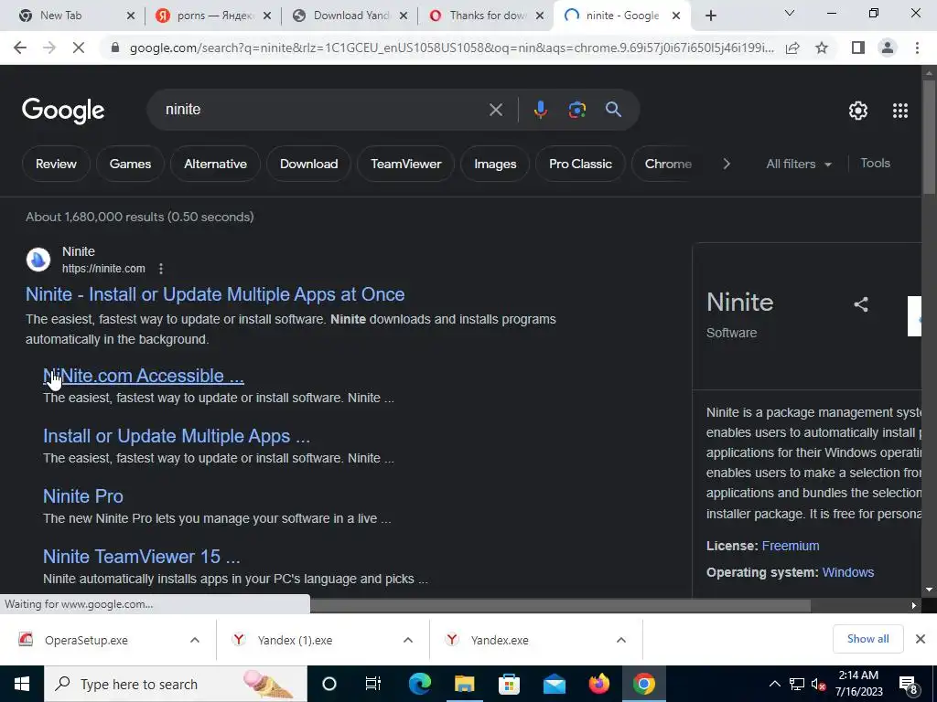Open Microsoft Edge from taskbar
The width and height of the screenshot is (937, 702).
tap(419, 684)
